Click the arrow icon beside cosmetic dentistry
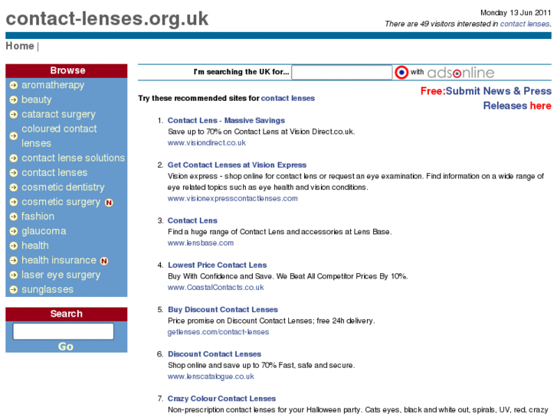The image size is (557, 417). [14, 187]
